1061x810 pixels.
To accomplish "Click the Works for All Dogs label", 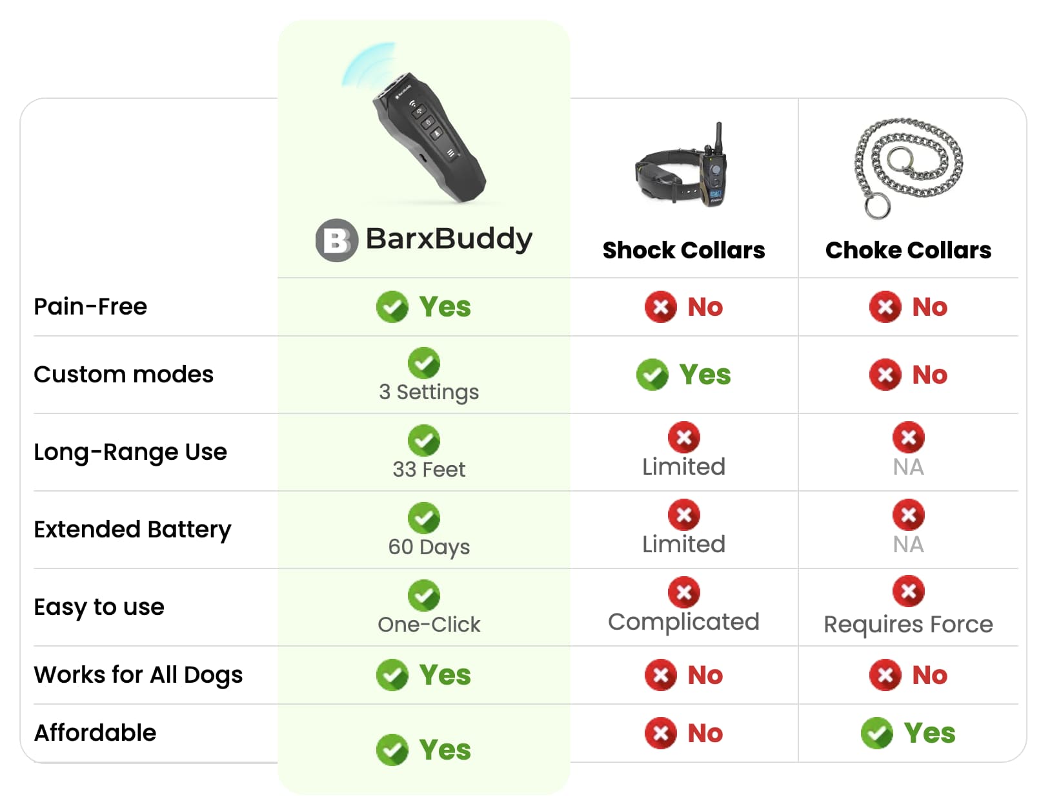I will tap(138, 675).
